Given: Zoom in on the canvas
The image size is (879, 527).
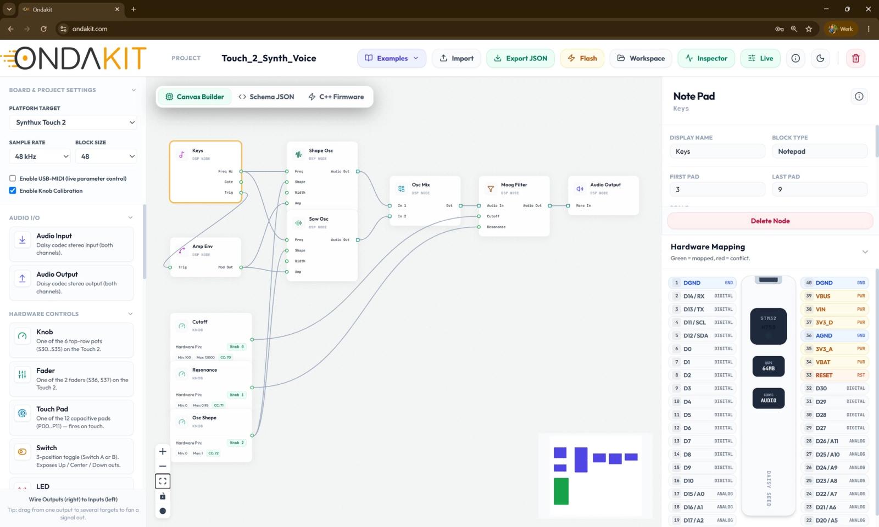Looking at the screenshot, I should [x=163, y=451].
